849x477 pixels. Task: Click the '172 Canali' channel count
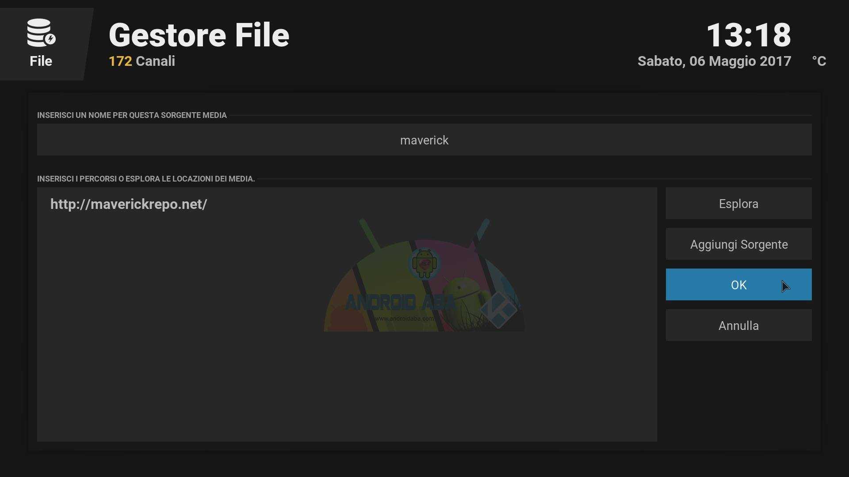(x=141, y=61)
